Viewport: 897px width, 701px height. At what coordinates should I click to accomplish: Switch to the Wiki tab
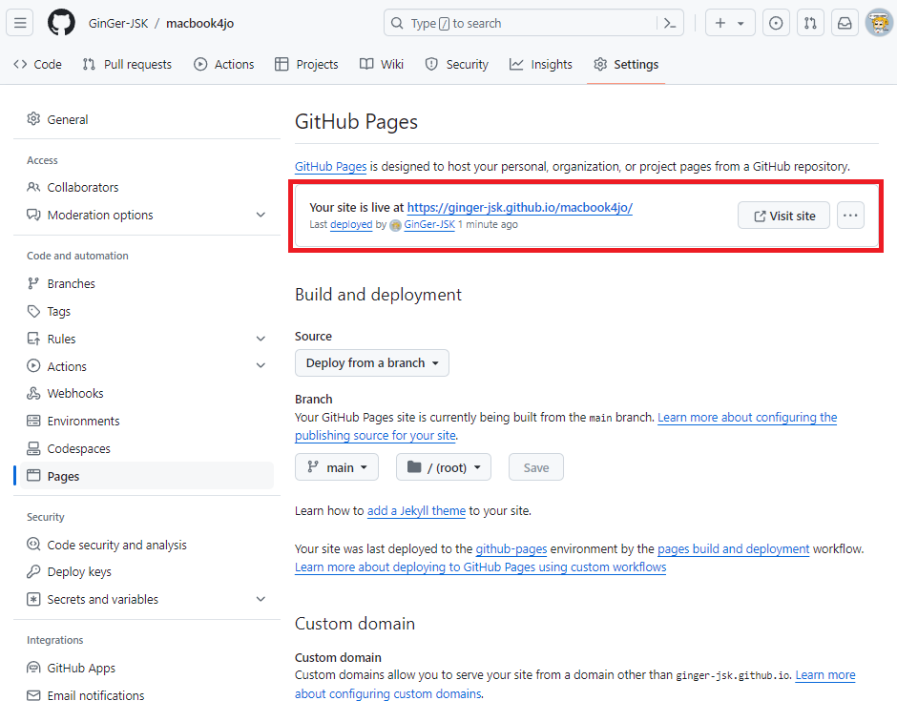pyautogui.click(x=382, y=65)
